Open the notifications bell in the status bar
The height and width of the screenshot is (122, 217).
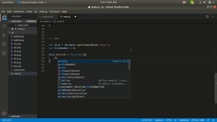[213, 120]
